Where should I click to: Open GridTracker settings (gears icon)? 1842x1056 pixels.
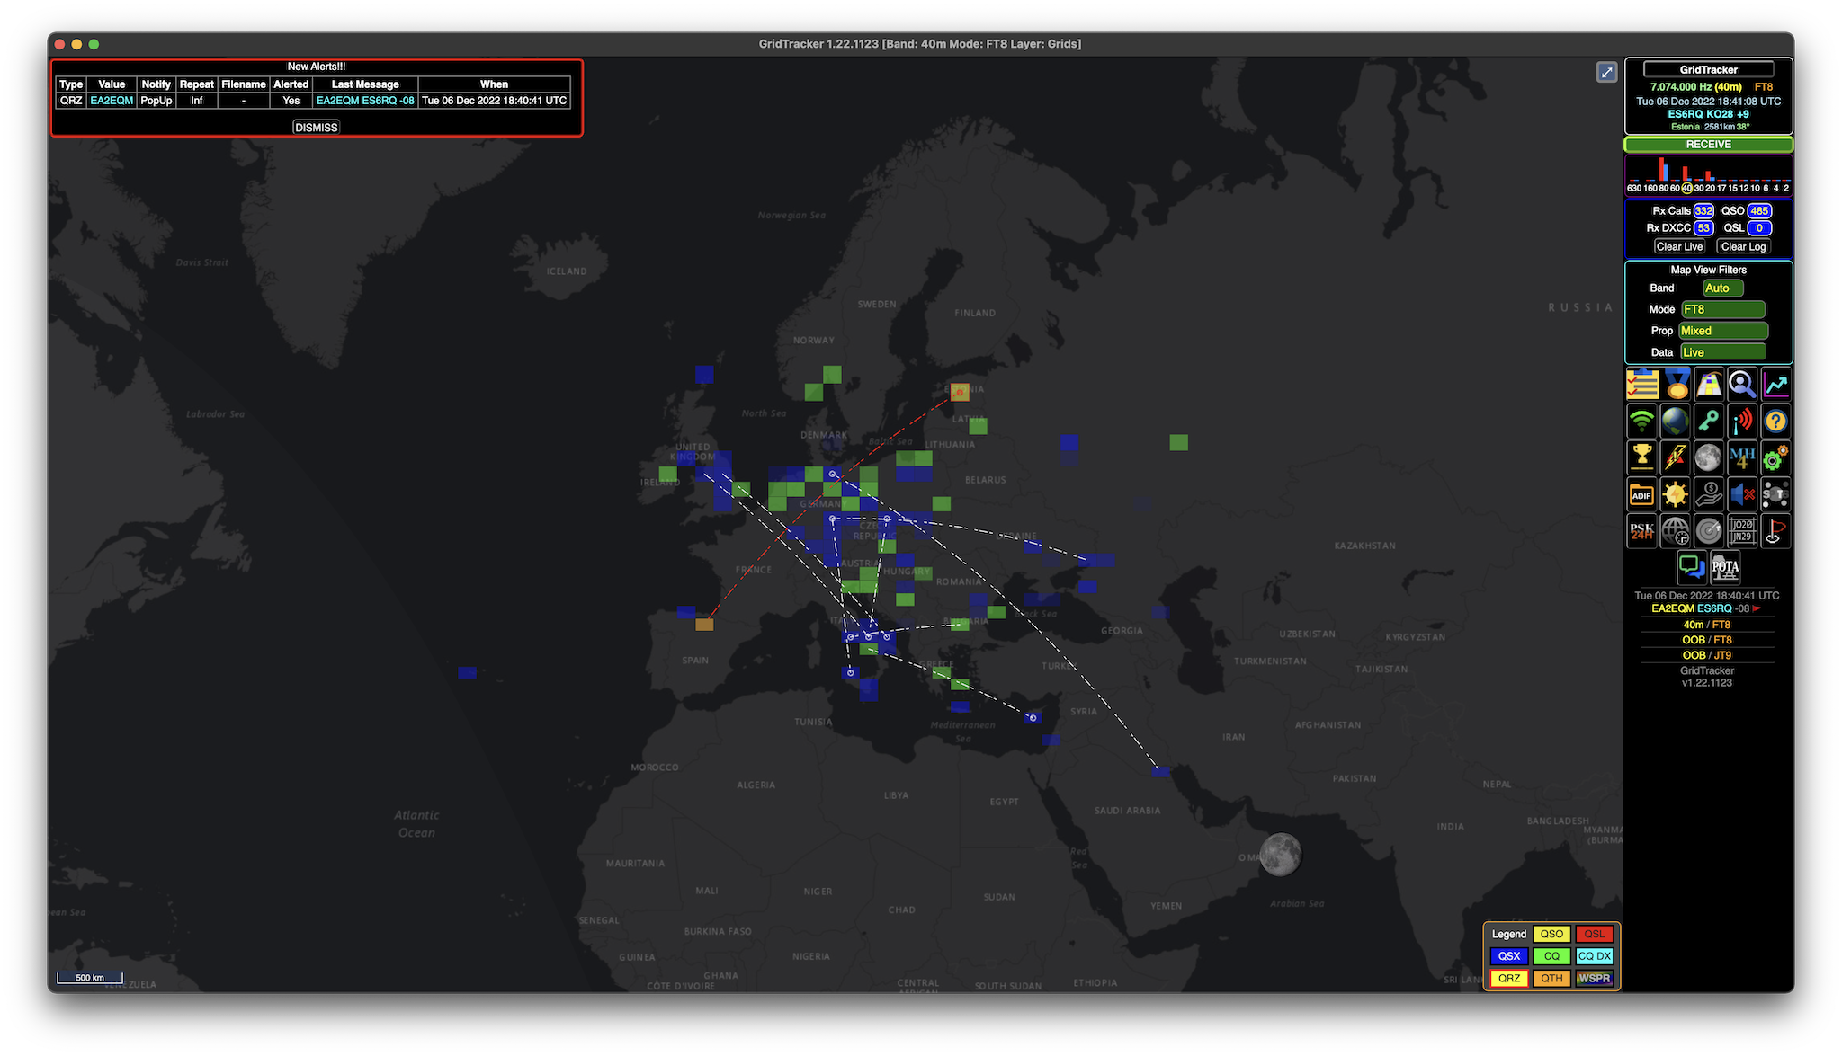(x=1776, y=457)
